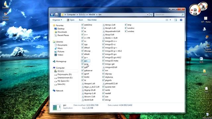The width and height of the screenshot is (212, 119).
Task: Select Homegroup in navigation pane
Action: pos(60,61)
